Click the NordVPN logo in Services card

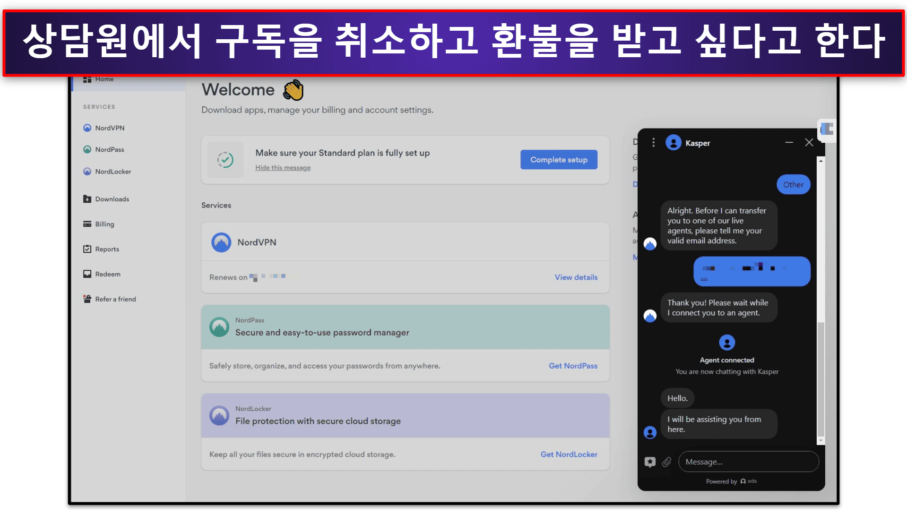pyautogui.click(x=221, y=242)
